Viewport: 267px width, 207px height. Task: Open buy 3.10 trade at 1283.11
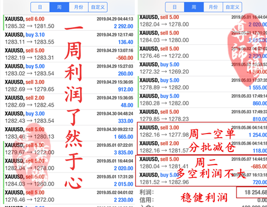(x=69, y=38)
